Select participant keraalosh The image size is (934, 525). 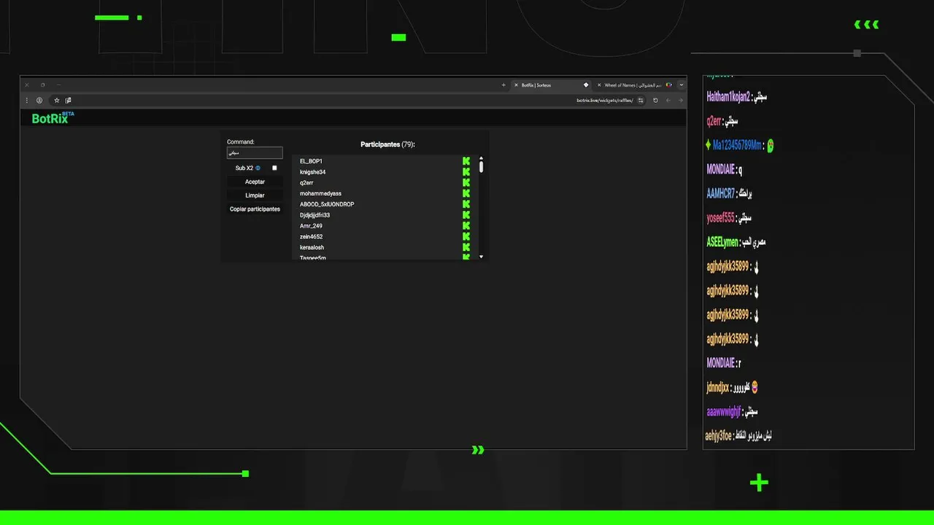[312, 247]
